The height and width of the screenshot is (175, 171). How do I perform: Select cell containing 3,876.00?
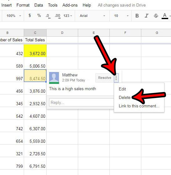point(35,88)
